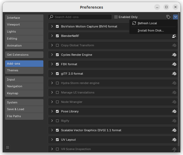Click Blender logo icon on Pose Library row

[x=174, y=111]
